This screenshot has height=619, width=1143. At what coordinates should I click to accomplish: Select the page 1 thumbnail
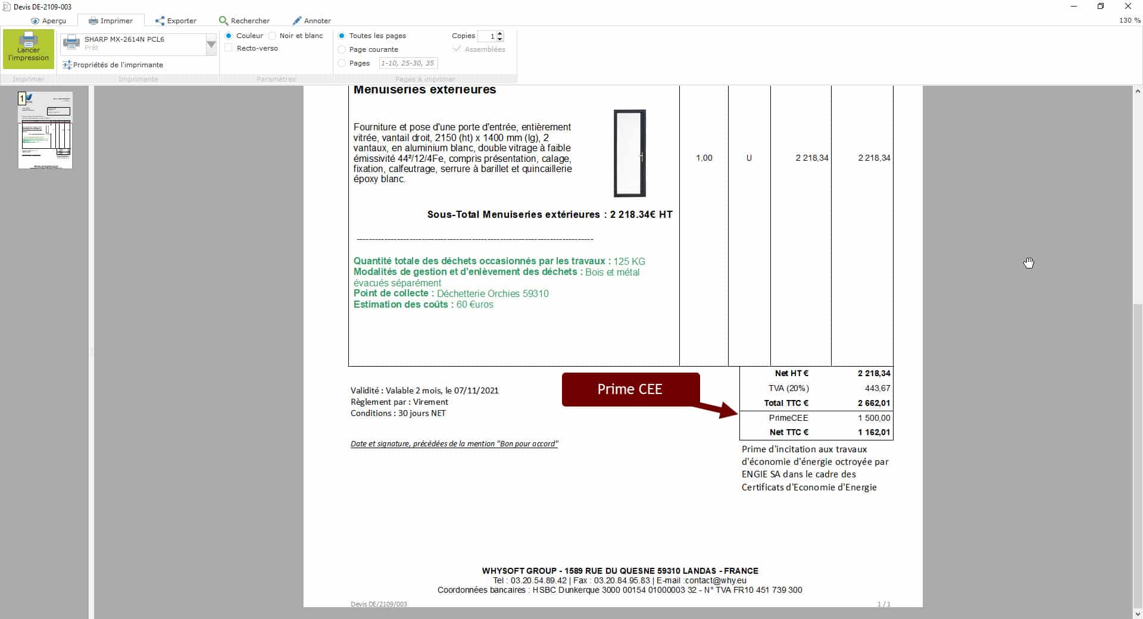click(45, 130)
